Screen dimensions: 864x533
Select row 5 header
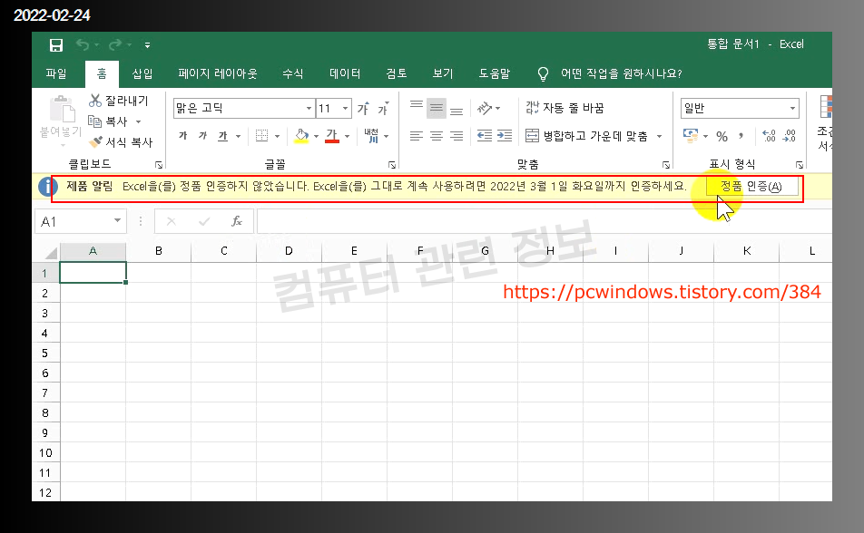point(45,354)
